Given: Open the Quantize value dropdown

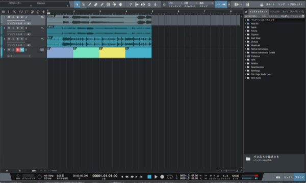Looking at the screenshot, I should click(175, 3).
